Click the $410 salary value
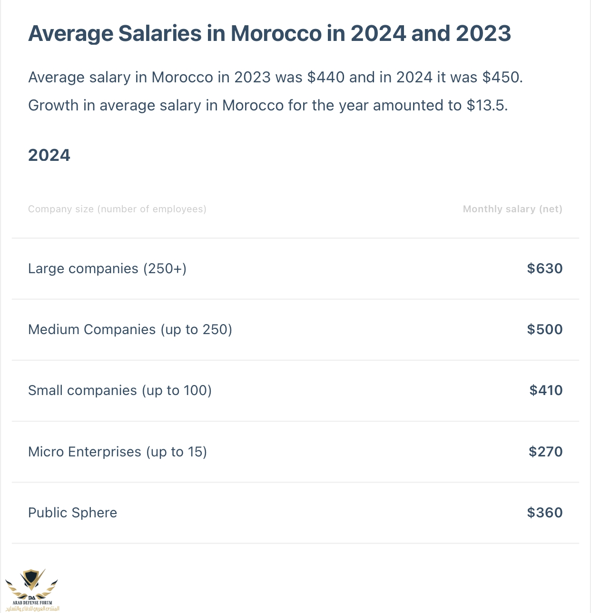Viewport: 591px width, 613px height. (x=546, y=390)
